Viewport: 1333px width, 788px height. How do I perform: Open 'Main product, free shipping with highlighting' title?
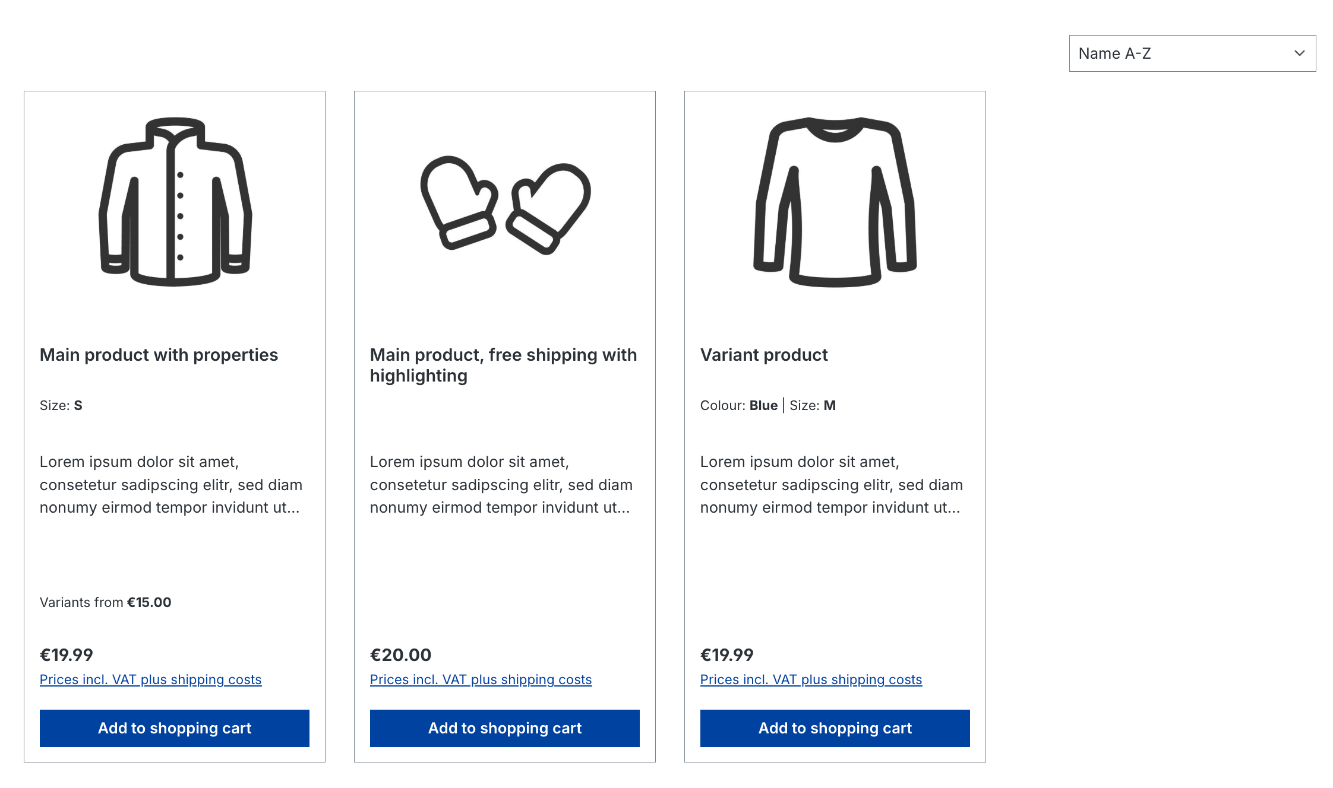coord(504,365)
